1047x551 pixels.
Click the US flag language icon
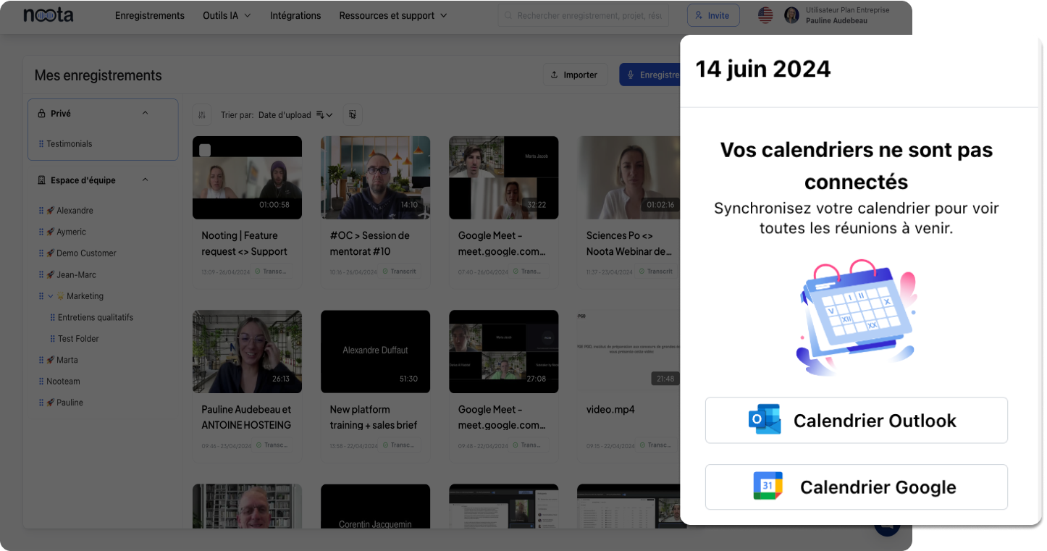tap(765, 15)
